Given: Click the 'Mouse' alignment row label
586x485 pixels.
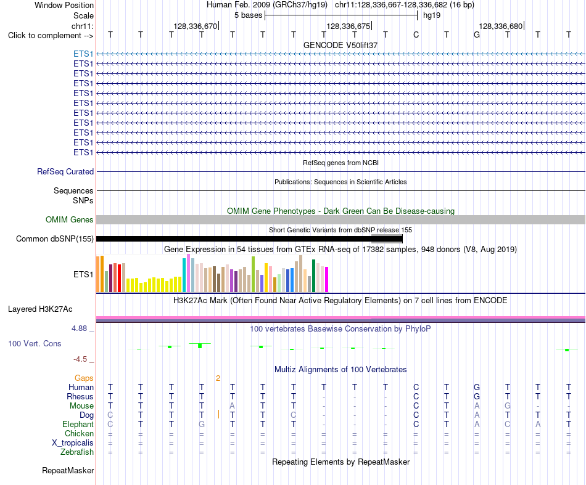Looking at the screenshot, I should point(81,406).
